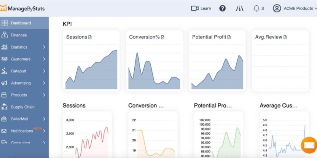Open the help question mark icon
Screen dimensions: 317x158
(x=222, y=8)
